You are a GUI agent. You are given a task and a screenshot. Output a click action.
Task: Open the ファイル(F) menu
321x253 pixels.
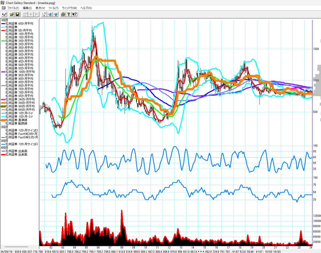pos(13,8)
